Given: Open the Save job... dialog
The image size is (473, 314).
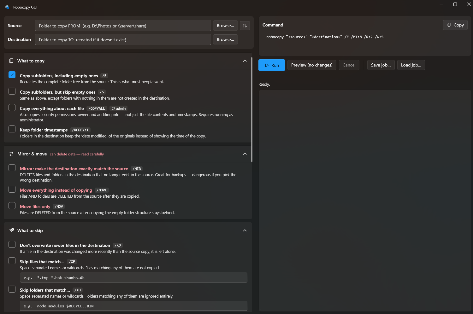Looking at the screenshot, I should click(x=381, y=65).
